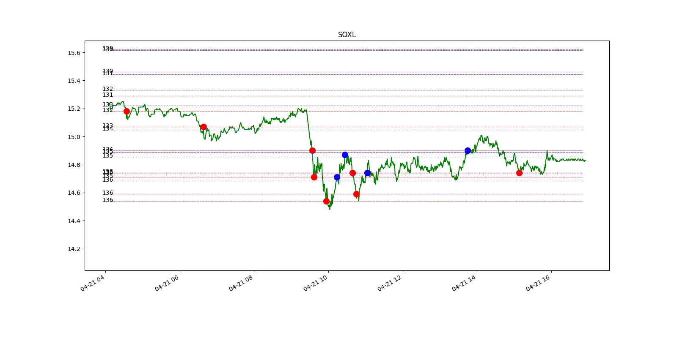This screenshot has height=338, width=677.
Task: Click the red marker at 14.90 during the sharp drop
Action: click(312, 150)
